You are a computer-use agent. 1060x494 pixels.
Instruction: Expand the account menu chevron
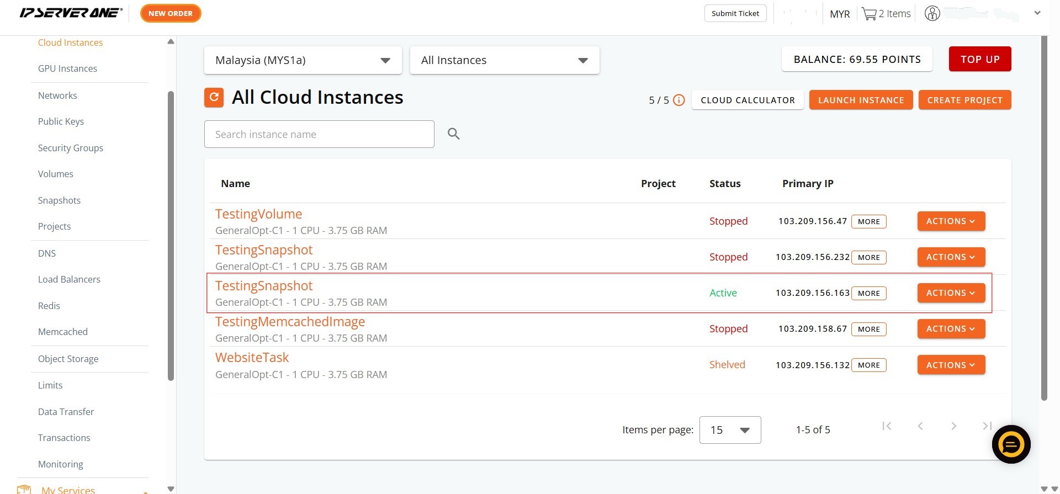[1037, 13]
